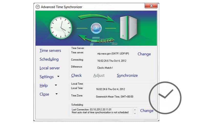Click the title bar clock icon

coord(38,7)
